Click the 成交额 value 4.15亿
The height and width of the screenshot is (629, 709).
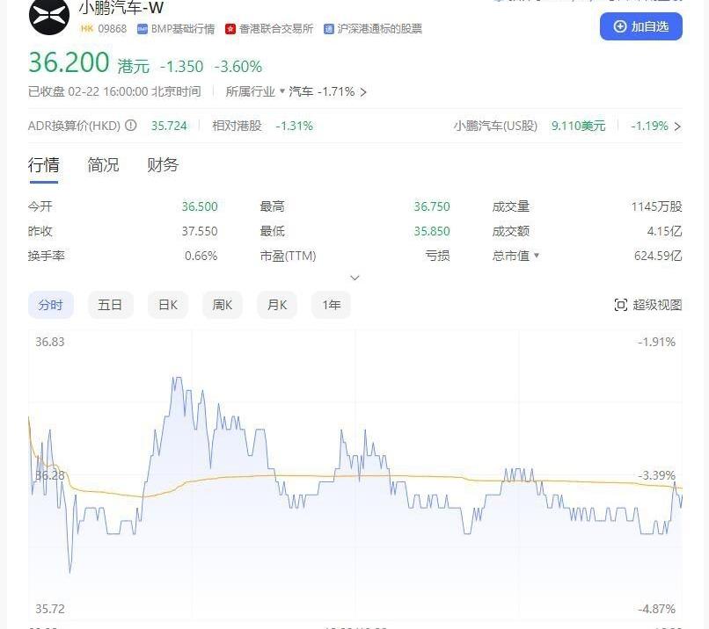pyautogui.click(x=664, y=231)
